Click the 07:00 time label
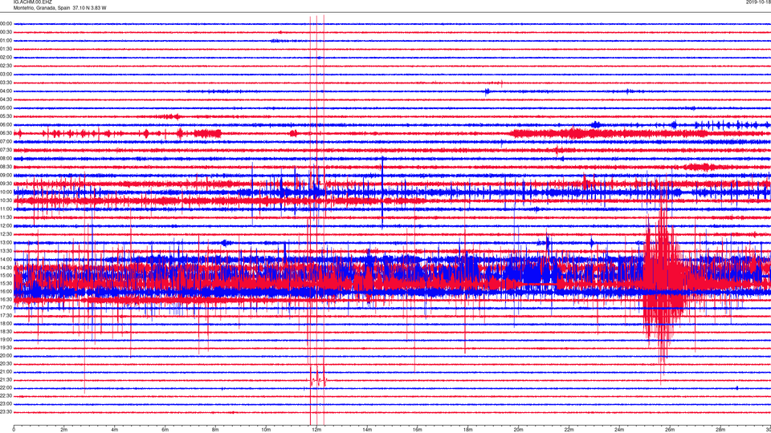771x433 pixels. (x=6, y=142)
